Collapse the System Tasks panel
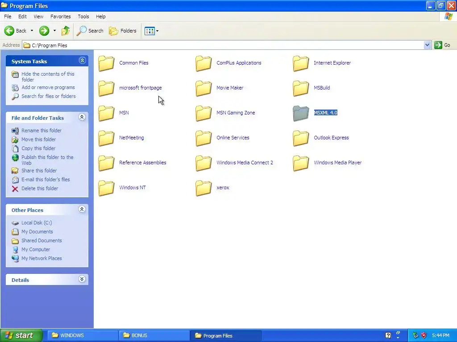 (82, 61)
